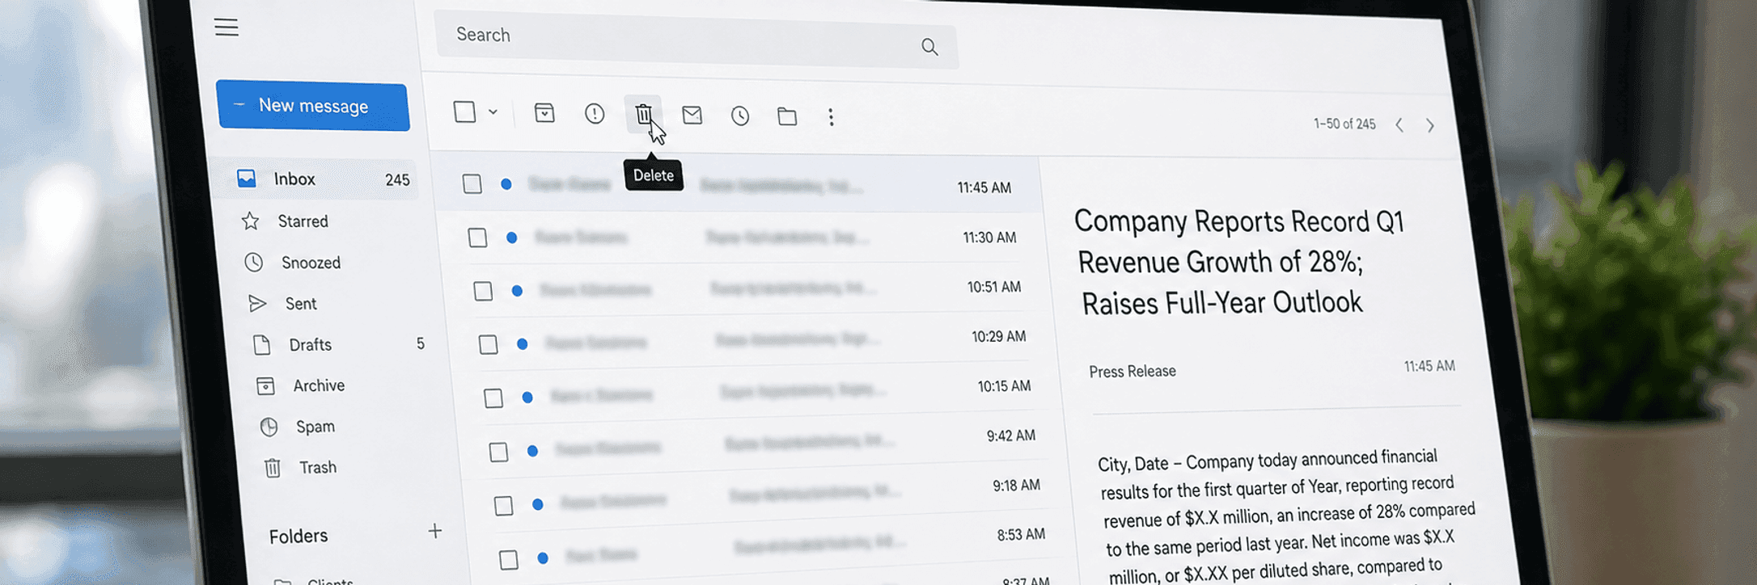
Task: Open the Starred folder
Action: pyautogui.click(x=303, y=221)
